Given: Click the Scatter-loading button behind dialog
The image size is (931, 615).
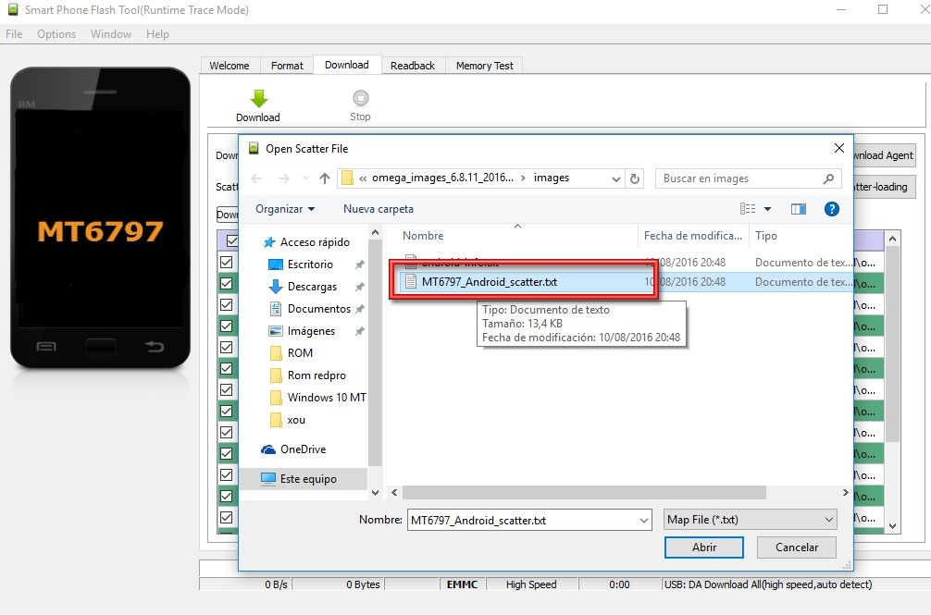Looking at the screenshot, I should tap(885, 187).
